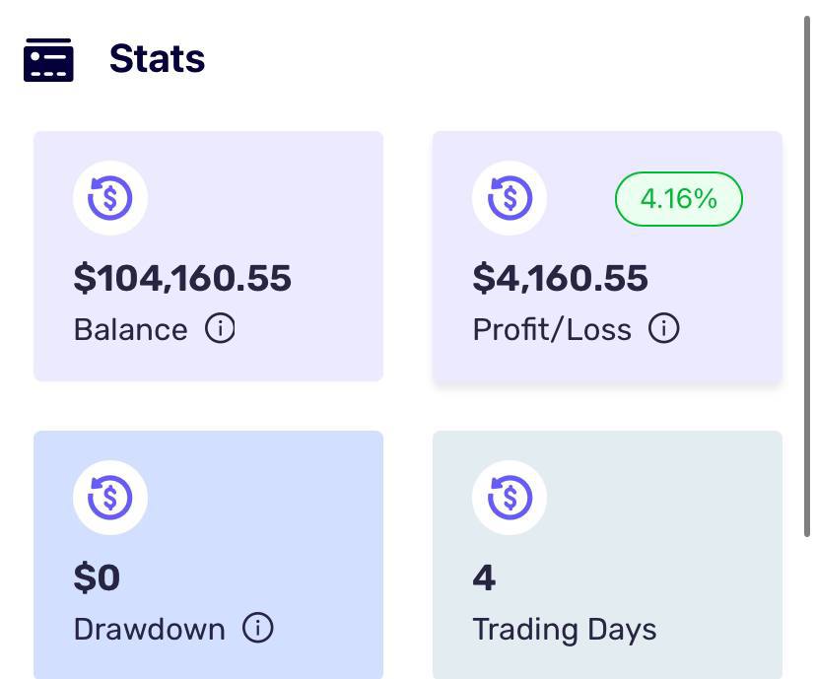
Task: Click the $4,160.55 profit amount
Action: tap(560, 278)
